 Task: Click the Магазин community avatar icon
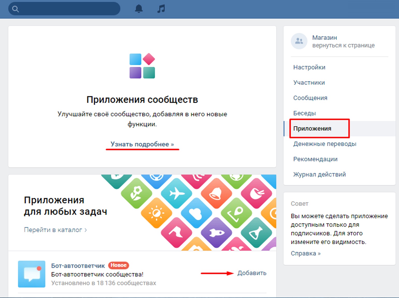pos(299,41)
